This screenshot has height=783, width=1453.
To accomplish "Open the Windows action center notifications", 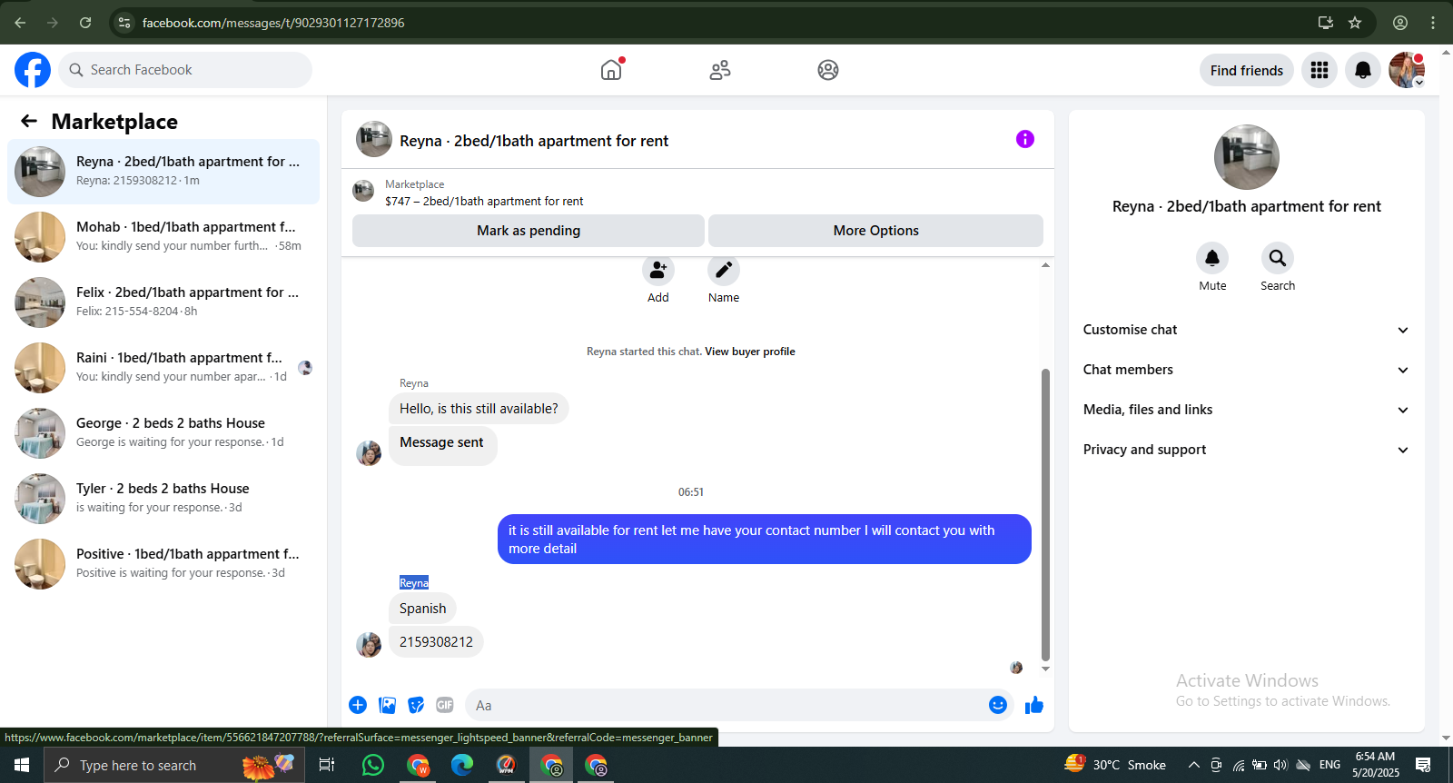I will [x=1423, y=765].
